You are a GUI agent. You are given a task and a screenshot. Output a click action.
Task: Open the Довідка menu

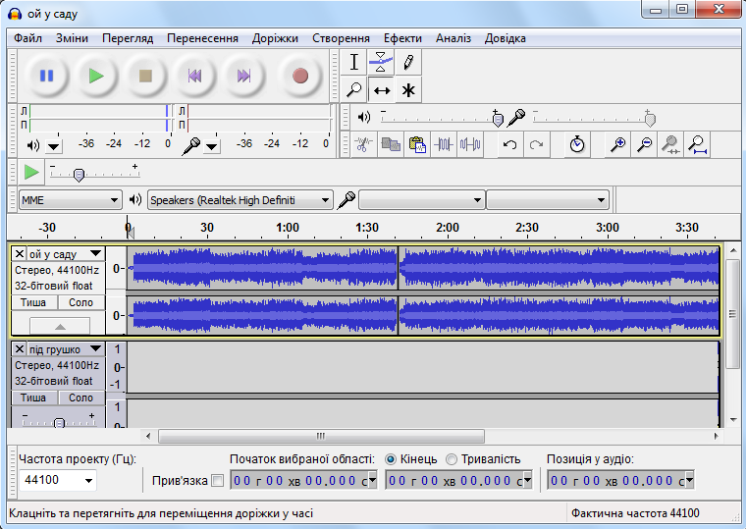pyautogui.click(x=506, y=38)
